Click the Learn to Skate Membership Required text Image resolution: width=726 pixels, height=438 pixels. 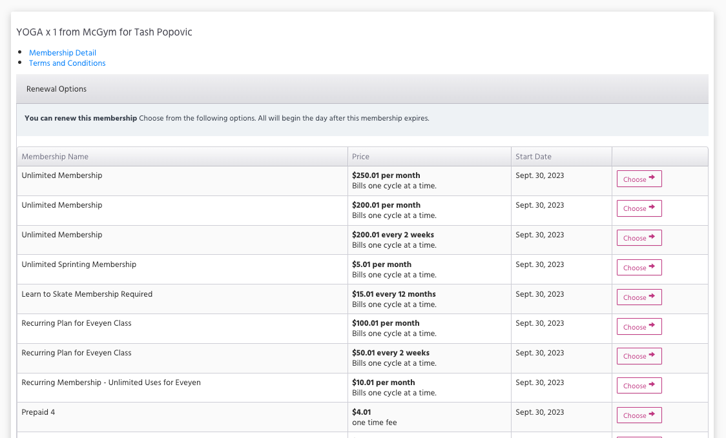[x=87, y=294]
